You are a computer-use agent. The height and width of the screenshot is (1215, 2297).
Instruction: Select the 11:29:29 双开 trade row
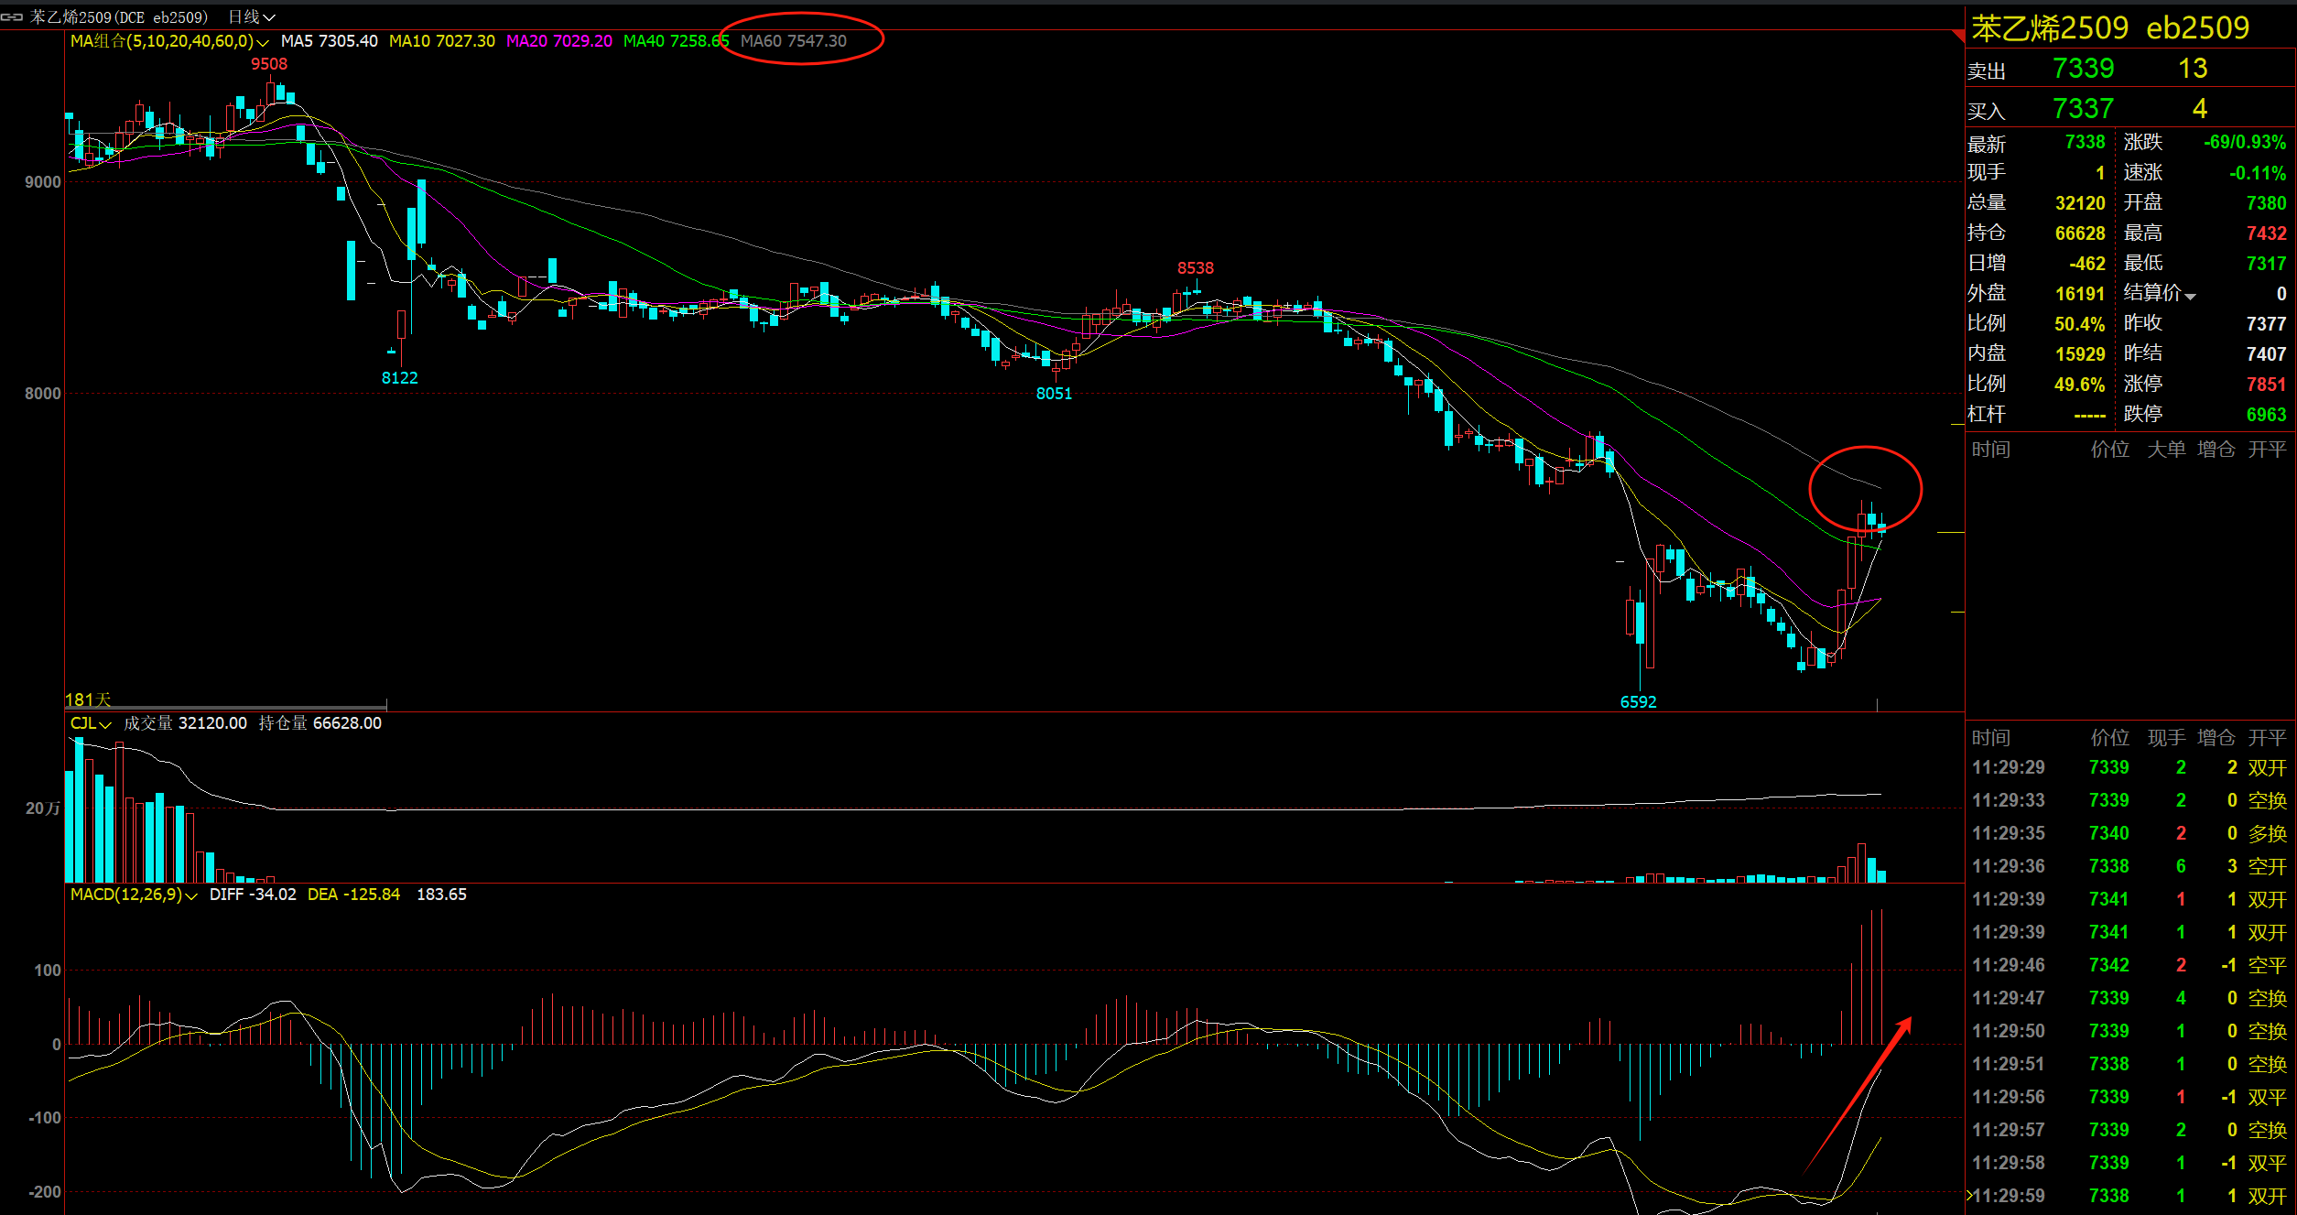[2129, 768]
